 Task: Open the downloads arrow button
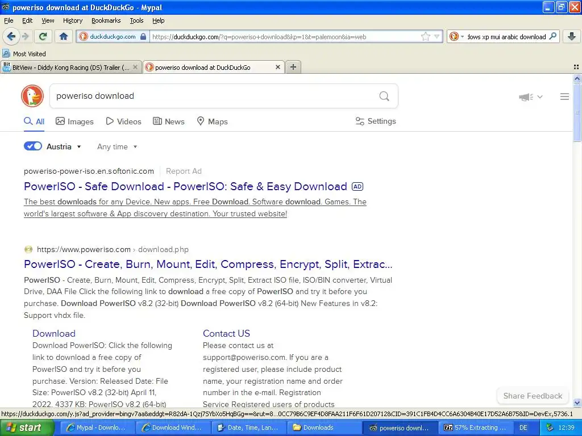click(x=572, y=36)
